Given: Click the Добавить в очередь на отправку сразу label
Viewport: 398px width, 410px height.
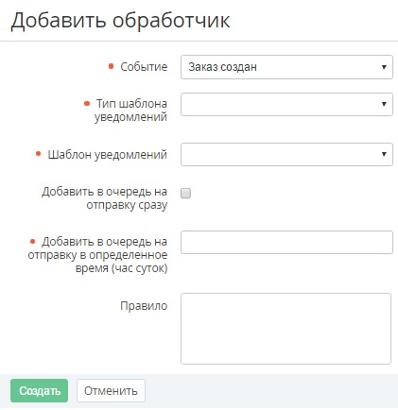Looking at the screenshot, I should coord(105,198).
